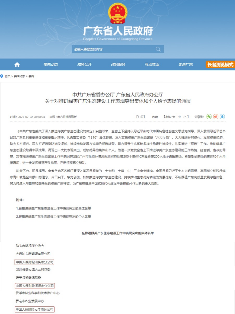Open the 互动交流 navigation menu
The width and height of the screenshot is (235, 314).
pyautogui.click(x=152, y=64)
